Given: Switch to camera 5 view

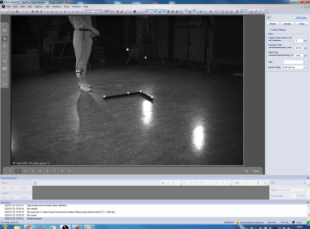Looking at the screenshot, I should 40,171.
